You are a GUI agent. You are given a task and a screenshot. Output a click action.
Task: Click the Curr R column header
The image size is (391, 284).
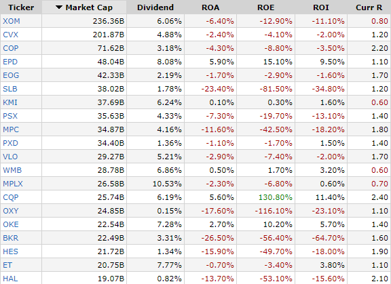pyautogui.click(x=369, y=7)
